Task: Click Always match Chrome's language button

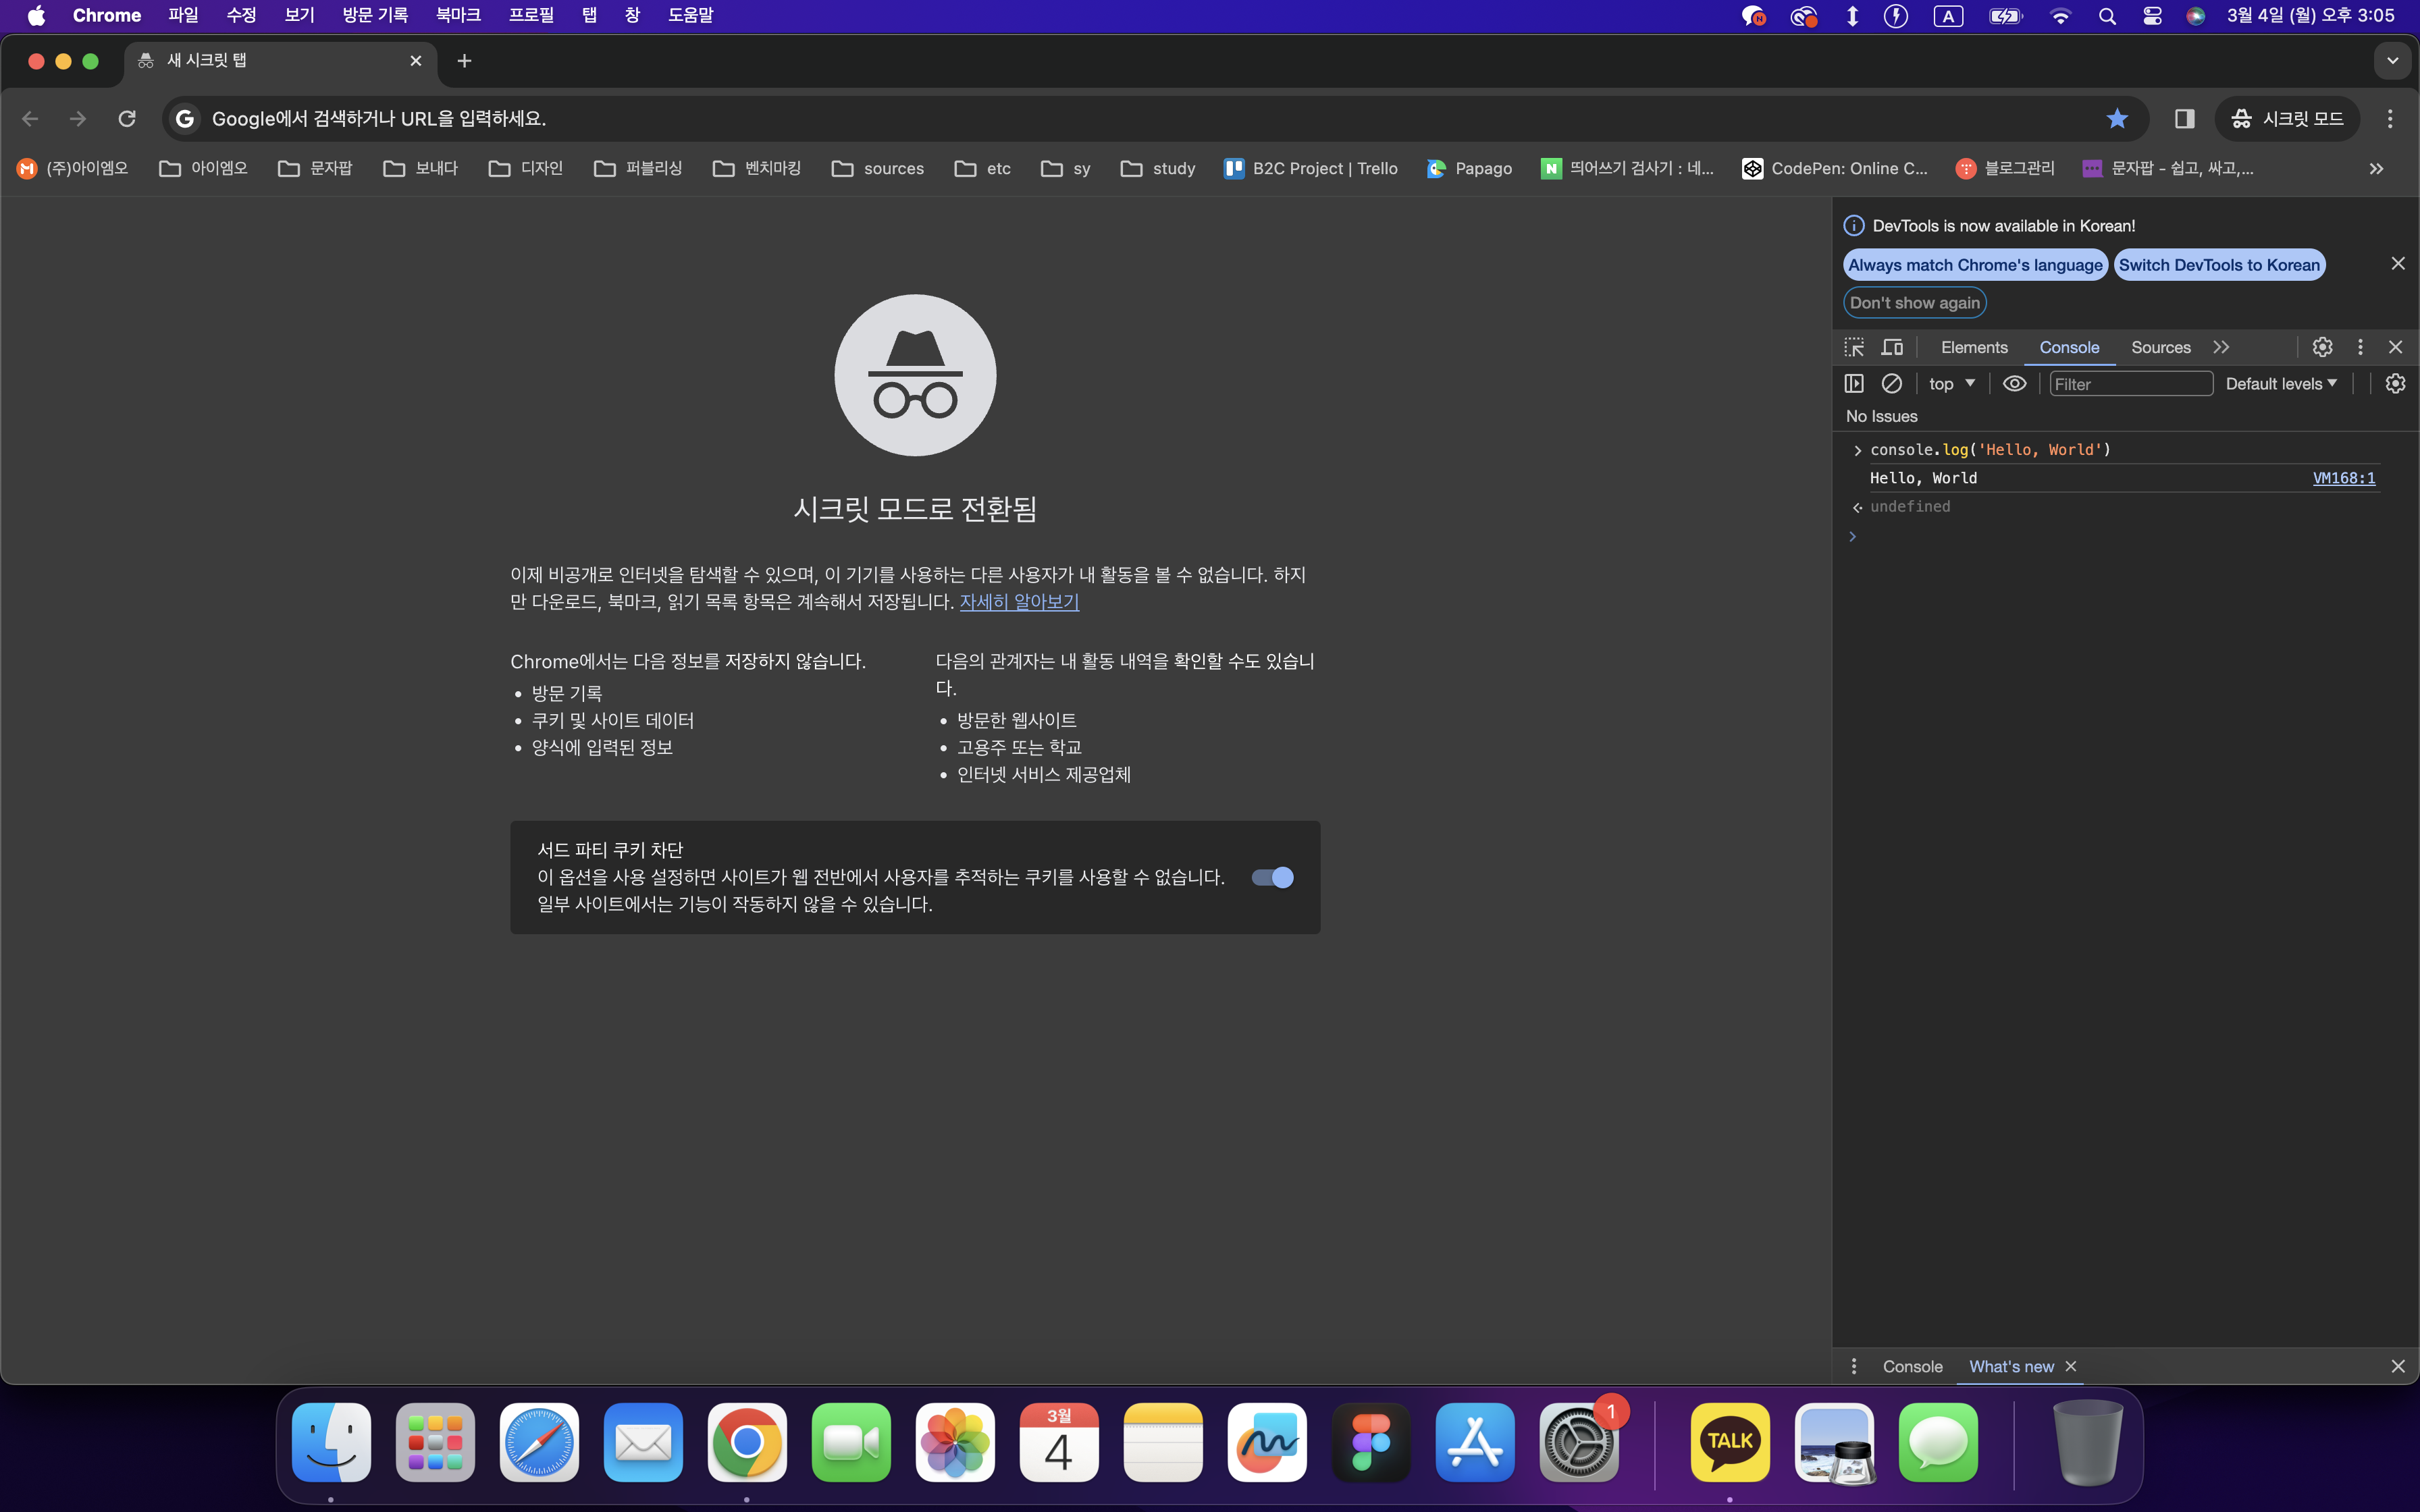Action: [x=1975, y=265]
